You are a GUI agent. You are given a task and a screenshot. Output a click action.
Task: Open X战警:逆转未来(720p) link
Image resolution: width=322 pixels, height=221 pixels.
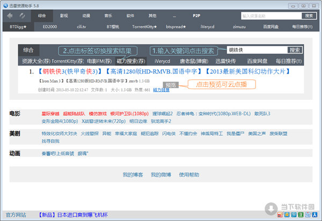tap(104, 121)
